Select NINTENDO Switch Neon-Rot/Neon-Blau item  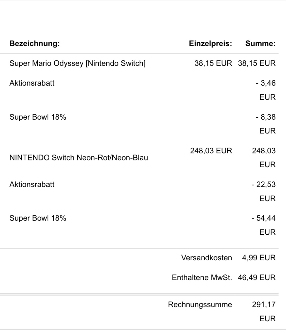tap(79, 158)
